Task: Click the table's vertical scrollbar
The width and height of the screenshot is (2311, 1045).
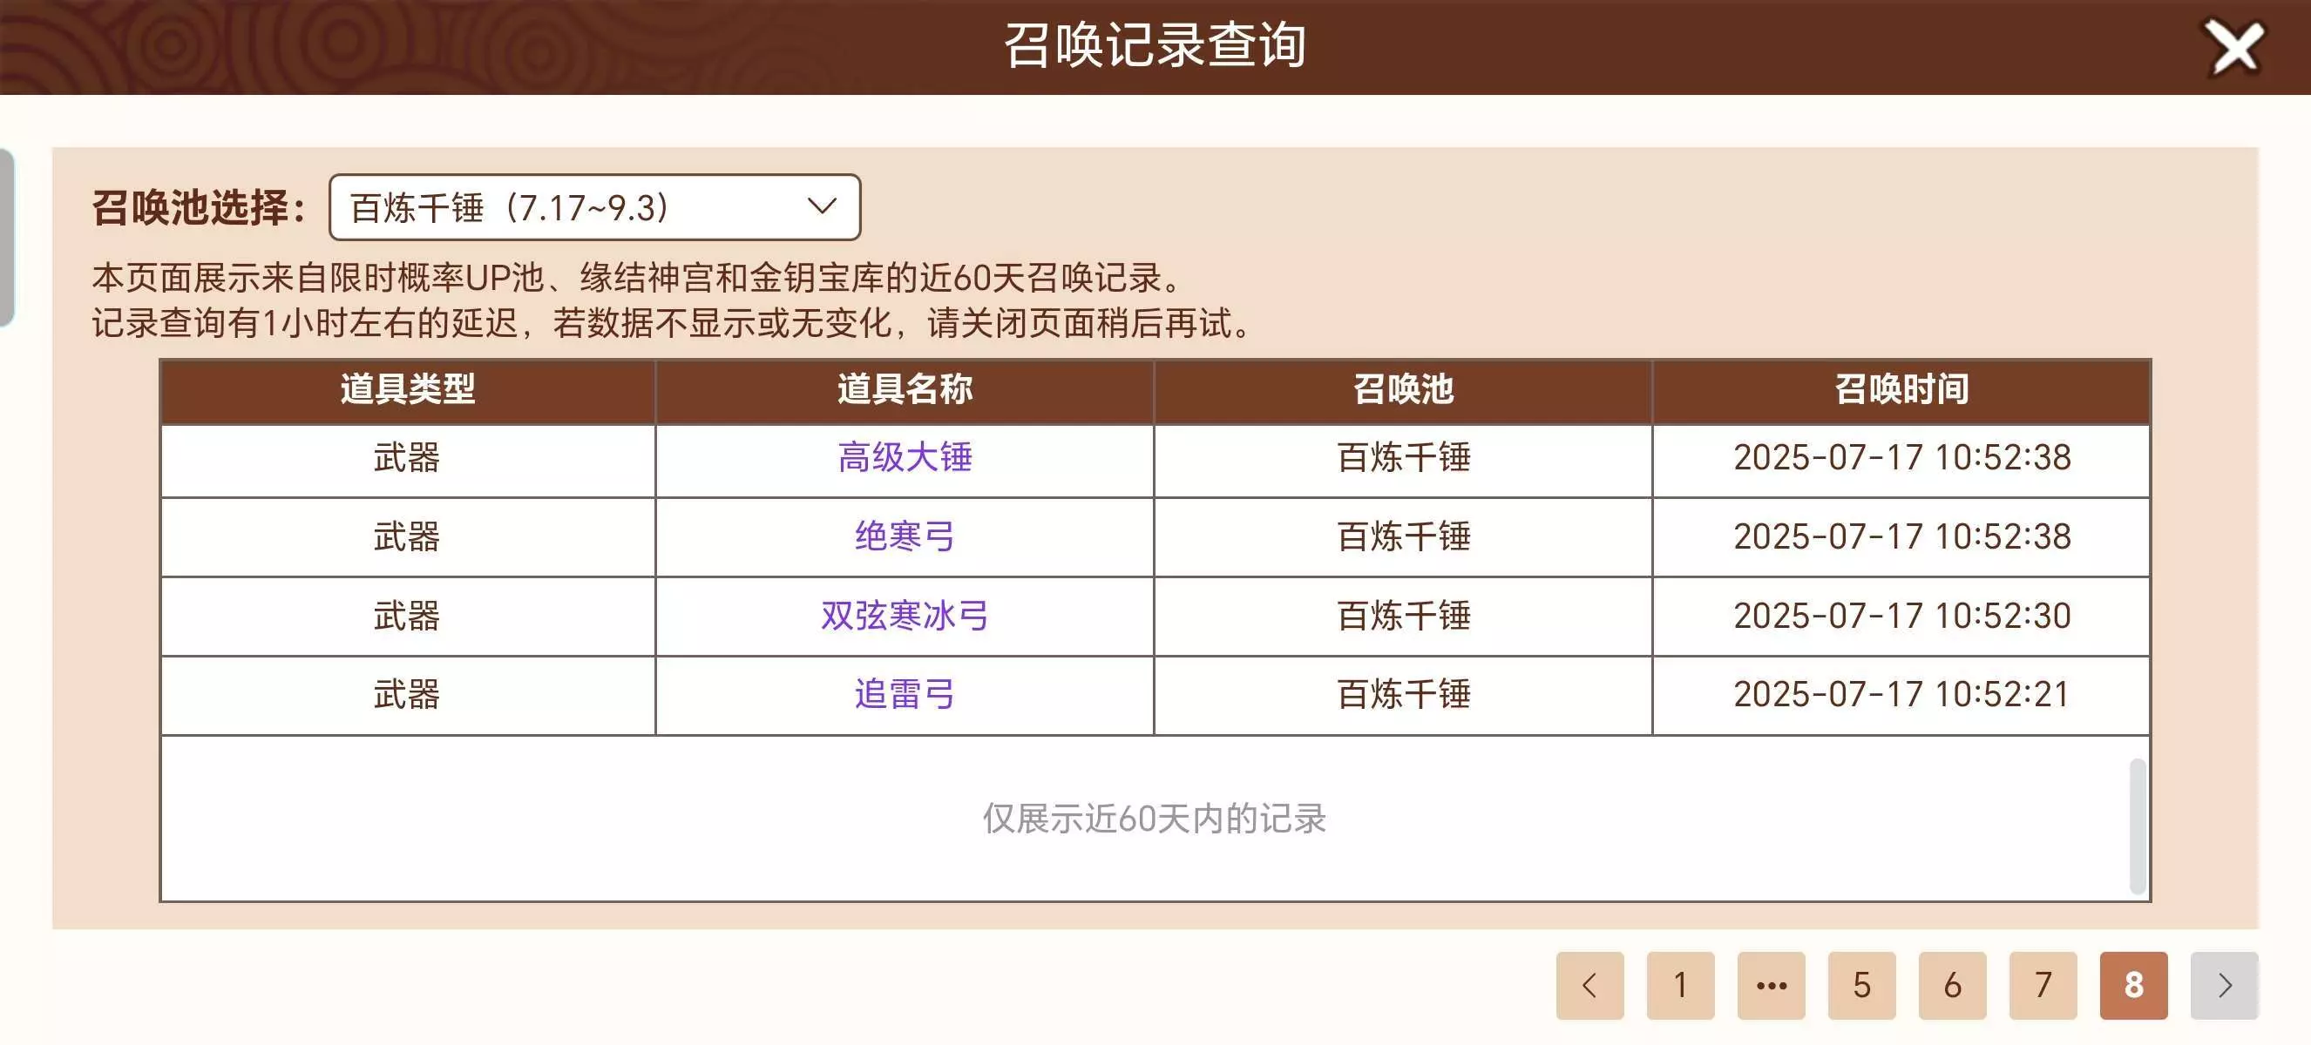Action: [2138, 825]
